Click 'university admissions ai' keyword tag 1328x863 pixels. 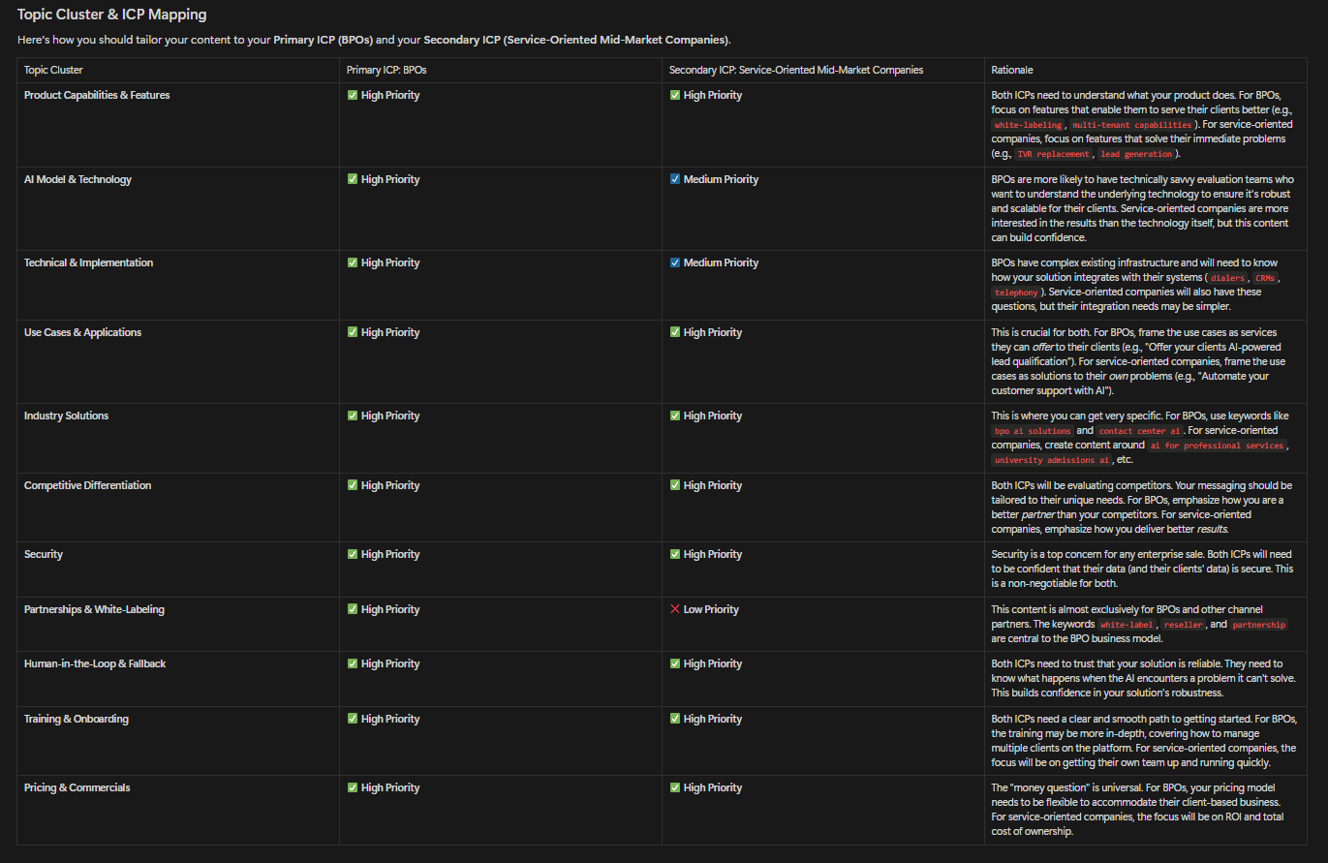[1052, 460]
